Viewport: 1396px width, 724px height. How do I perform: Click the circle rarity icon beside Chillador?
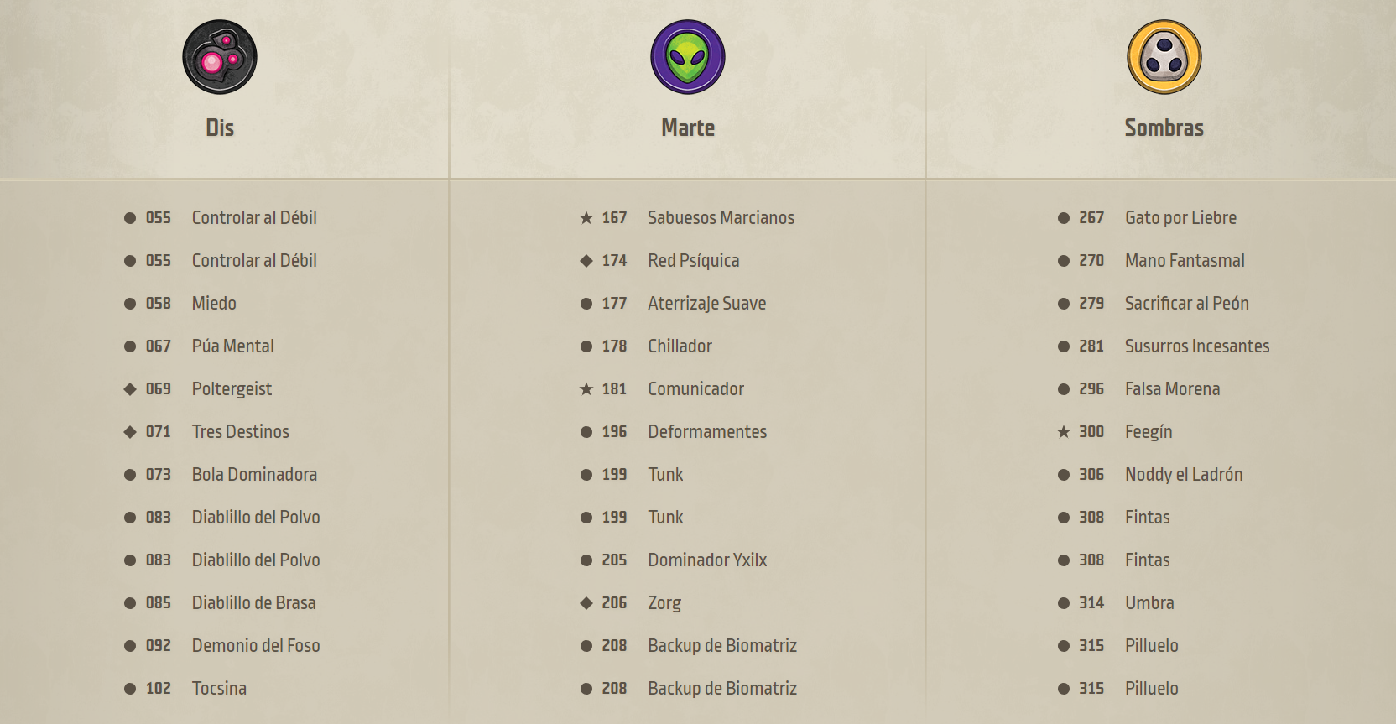[586, 346]
